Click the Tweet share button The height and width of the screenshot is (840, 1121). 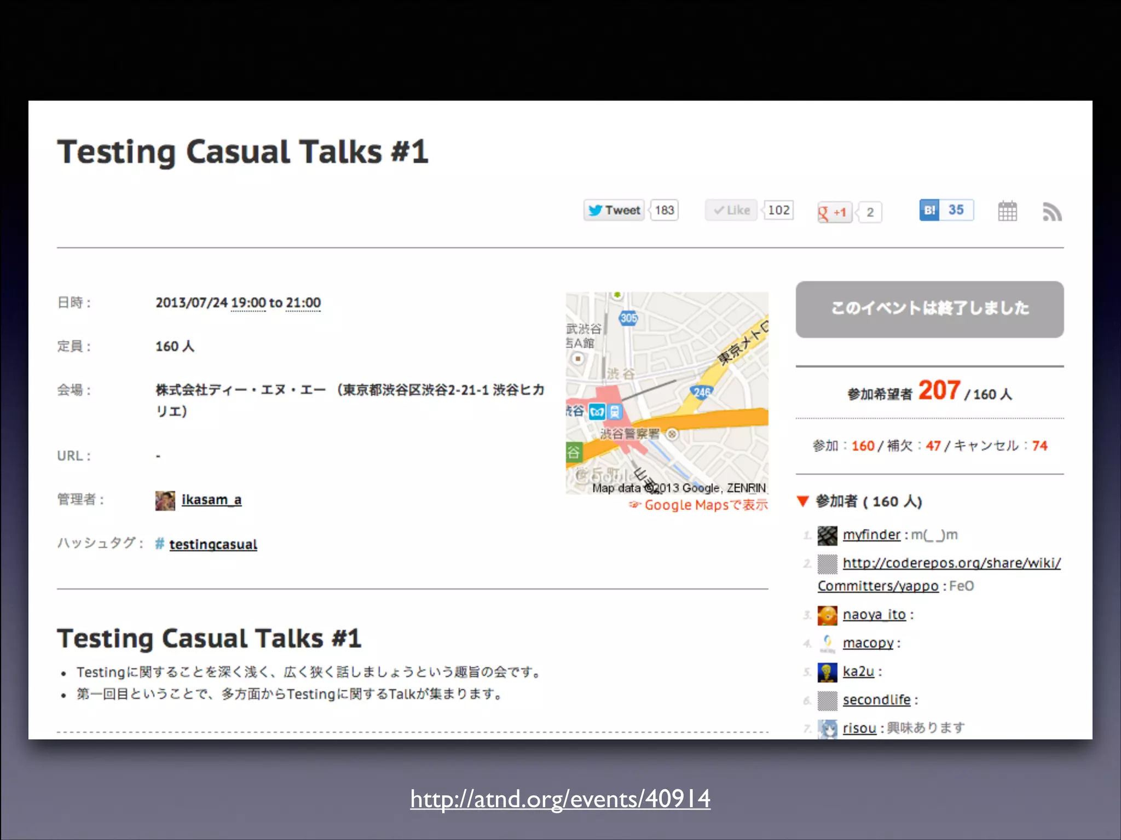614,210
